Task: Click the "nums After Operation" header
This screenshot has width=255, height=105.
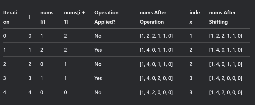Action: tap(153, 17)
